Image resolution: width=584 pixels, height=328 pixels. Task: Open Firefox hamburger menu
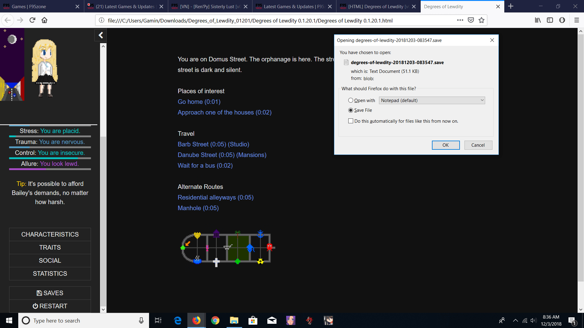coord(577,20)
